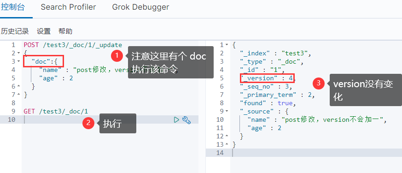Show the 历史记录 request history
The image size is (402, 173).
coord(15,31)
